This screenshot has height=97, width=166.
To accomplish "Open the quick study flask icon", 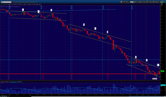I will 127,2.
